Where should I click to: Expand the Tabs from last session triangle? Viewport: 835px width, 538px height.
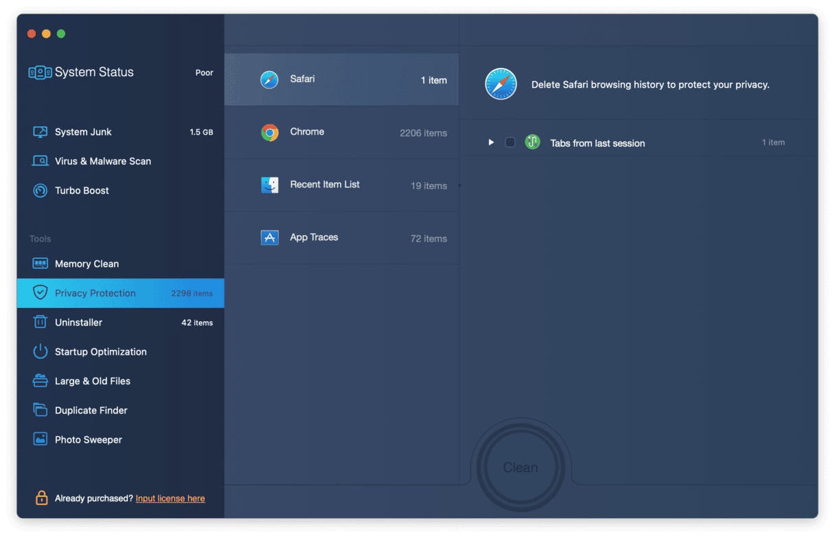[x=491, y=143]
